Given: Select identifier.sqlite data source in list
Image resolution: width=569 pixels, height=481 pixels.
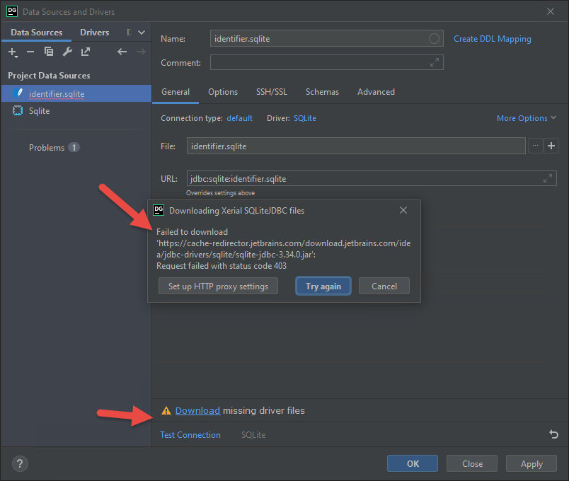Looking at the screenshot, I should 76,93.
